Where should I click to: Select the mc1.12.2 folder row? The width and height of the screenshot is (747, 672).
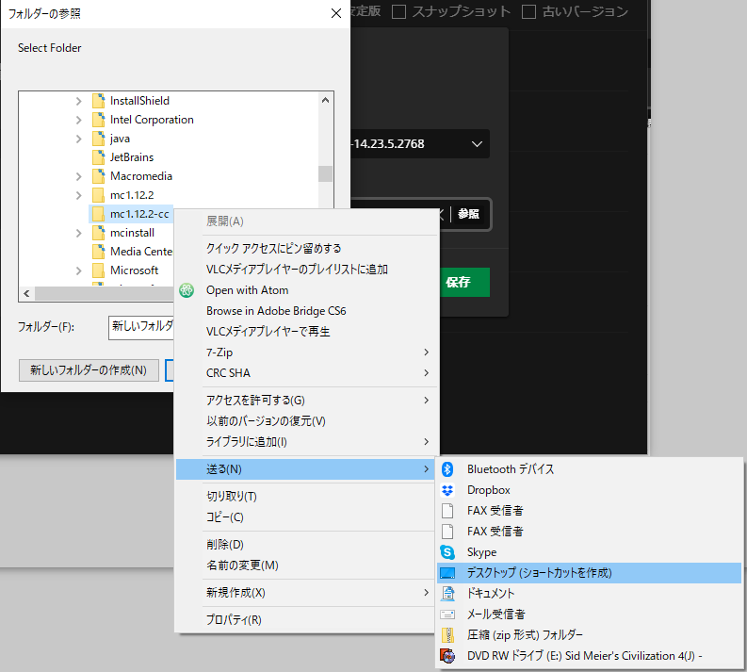[x=132, y=195]
